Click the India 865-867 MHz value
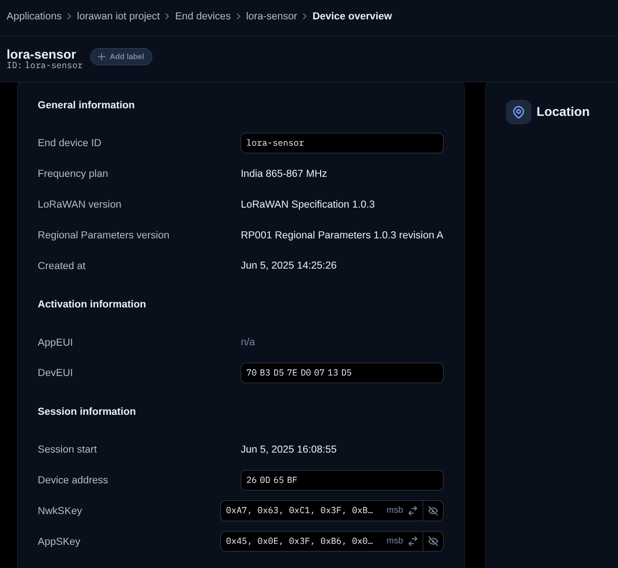 click(x=284, y=174)
